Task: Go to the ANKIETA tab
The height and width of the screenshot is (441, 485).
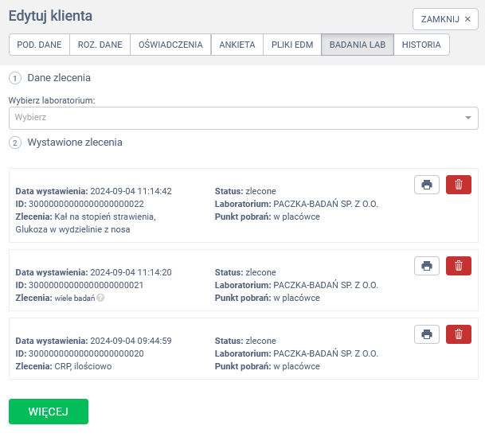Action: [x=237, y=45]
